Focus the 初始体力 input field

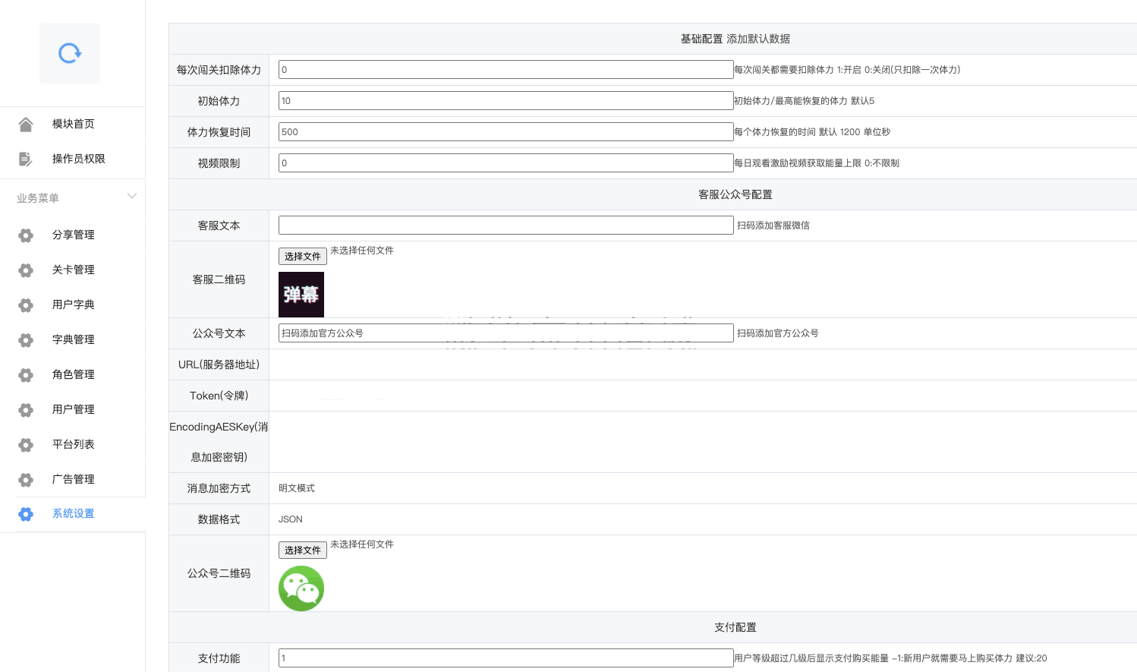click(x=506, y=101)
